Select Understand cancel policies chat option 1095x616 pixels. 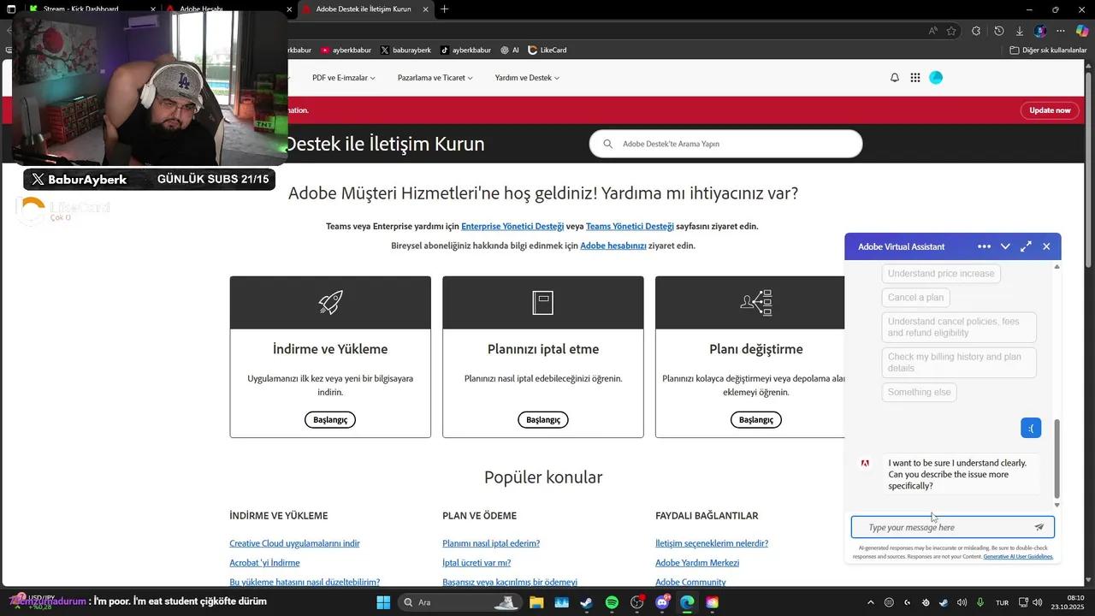pyautogui.click(x=959, y=328)
